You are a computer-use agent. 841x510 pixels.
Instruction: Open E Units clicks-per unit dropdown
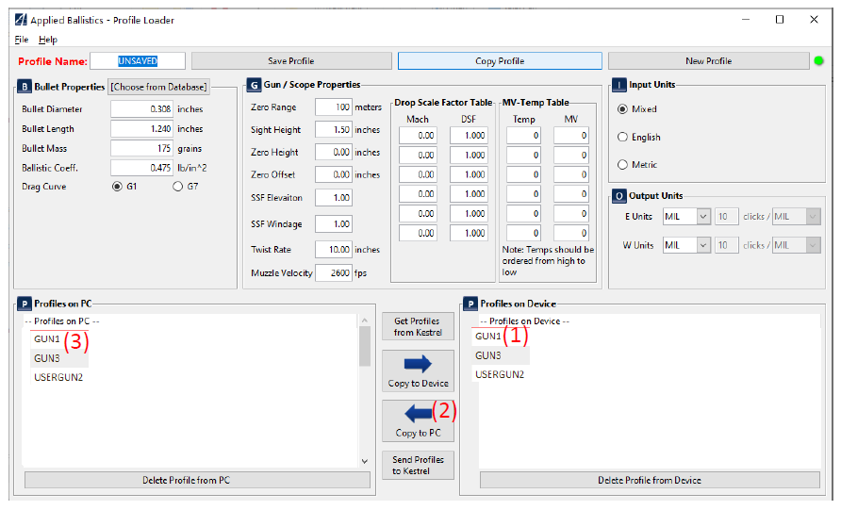797,217
